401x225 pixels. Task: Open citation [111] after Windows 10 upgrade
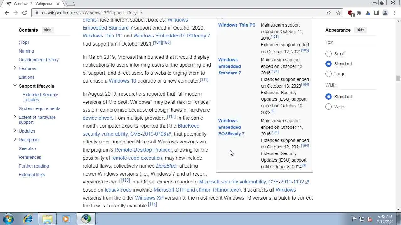[x=204, y=79]
